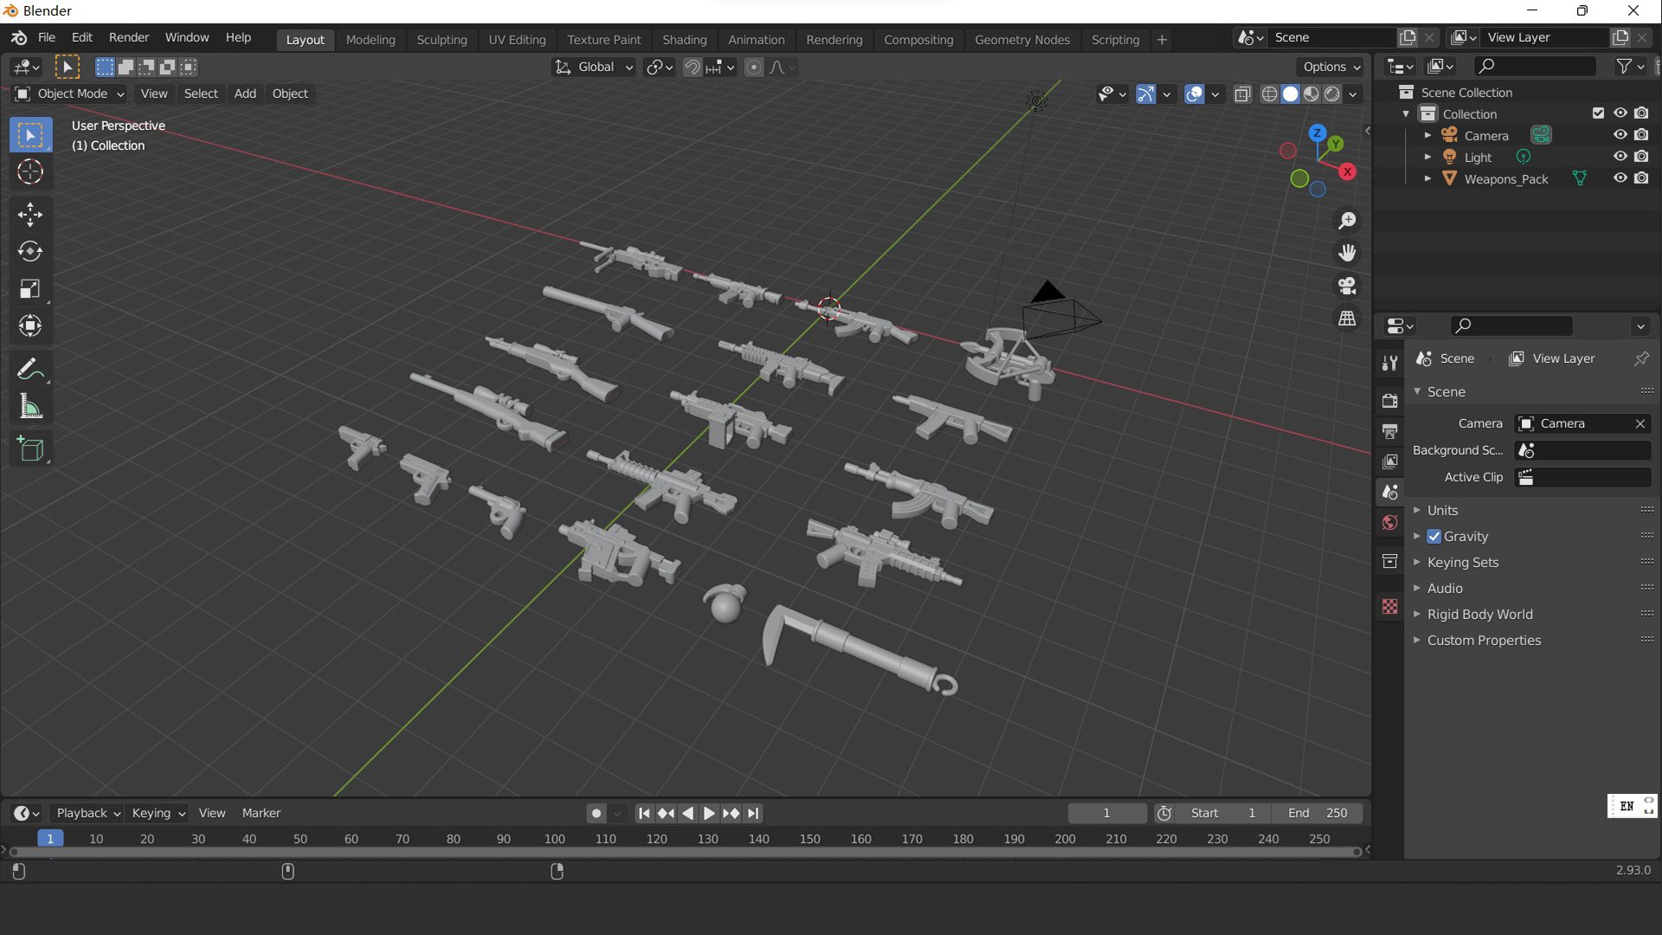
Task: Open the Object collection properties tab
Action: [1389, 561]
